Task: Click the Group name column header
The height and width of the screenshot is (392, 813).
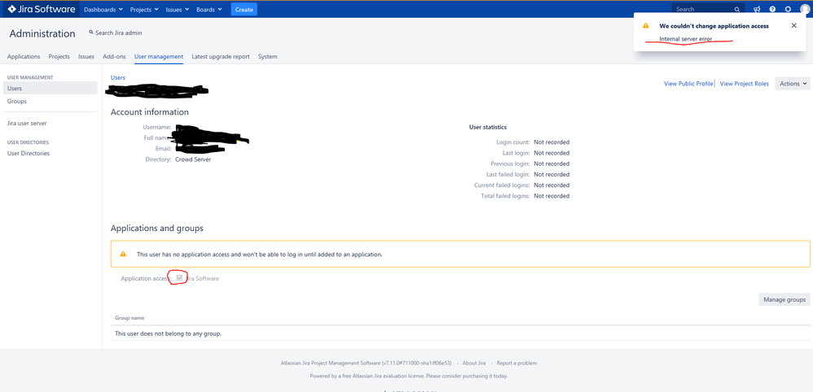Action: [130, 318]
